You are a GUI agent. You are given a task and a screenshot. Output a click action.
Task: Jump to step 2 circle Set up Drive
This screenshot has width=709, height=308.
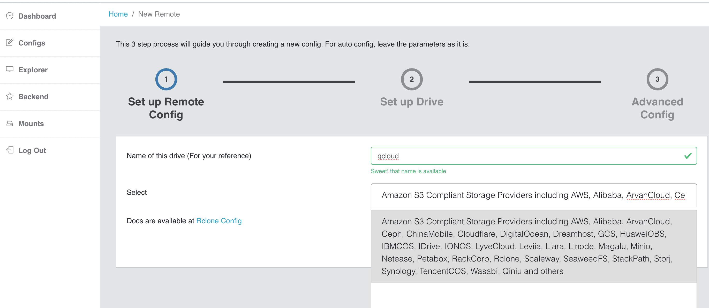tap(411, 79)
